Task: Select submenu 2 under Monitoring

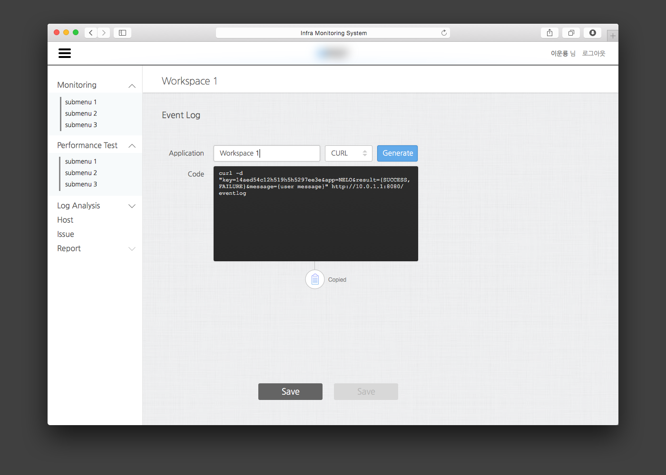Action: (81, 114)
